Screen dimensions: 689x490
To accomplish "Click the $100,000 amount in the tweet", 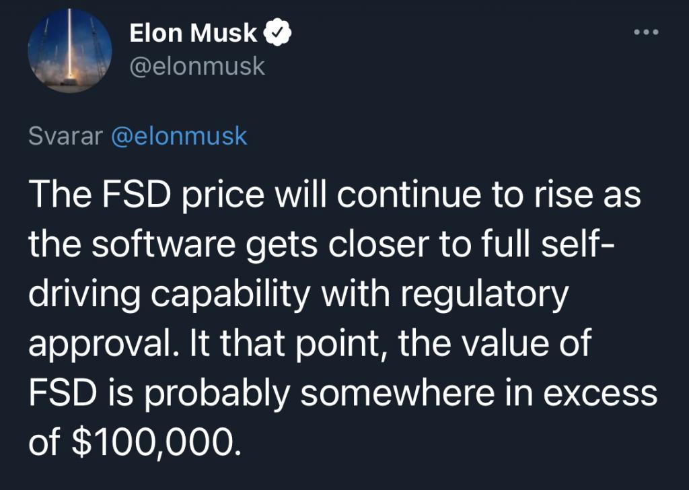I will pyautogui.click(x=156, y=442).
